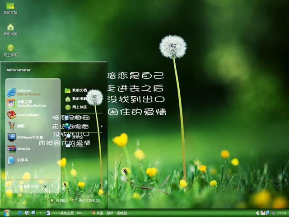Open the 网上邻居 desktop icon
Viewport: 289px width, 217px height.
coord(10,50)
